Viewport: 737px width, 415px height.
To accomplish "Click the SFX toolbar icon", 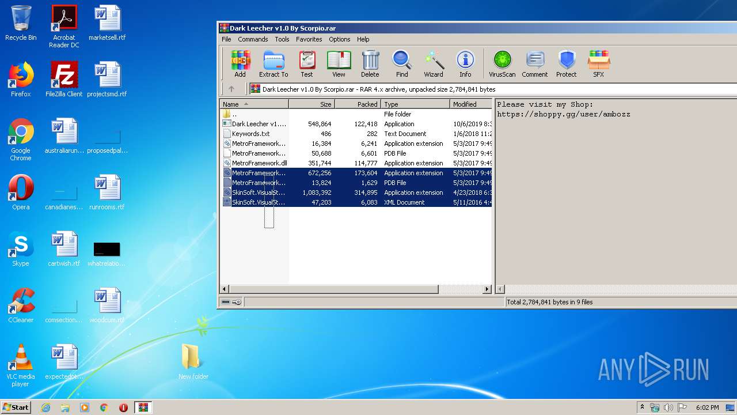I will 599,64.
